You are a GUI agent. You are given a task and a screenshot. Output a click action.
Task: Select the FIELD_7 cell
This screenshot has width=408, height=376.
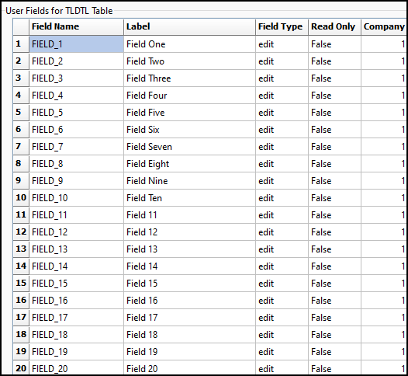pos(76,147)
